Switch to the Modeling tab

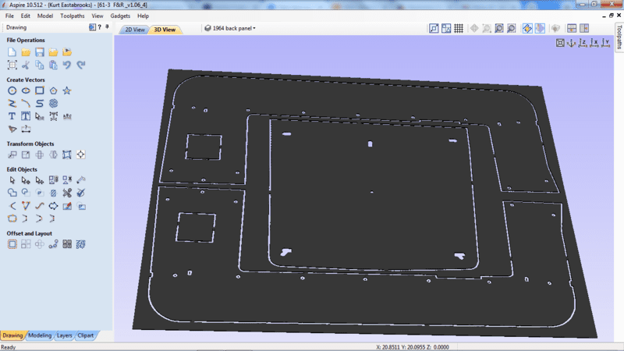tap(40, 335)
